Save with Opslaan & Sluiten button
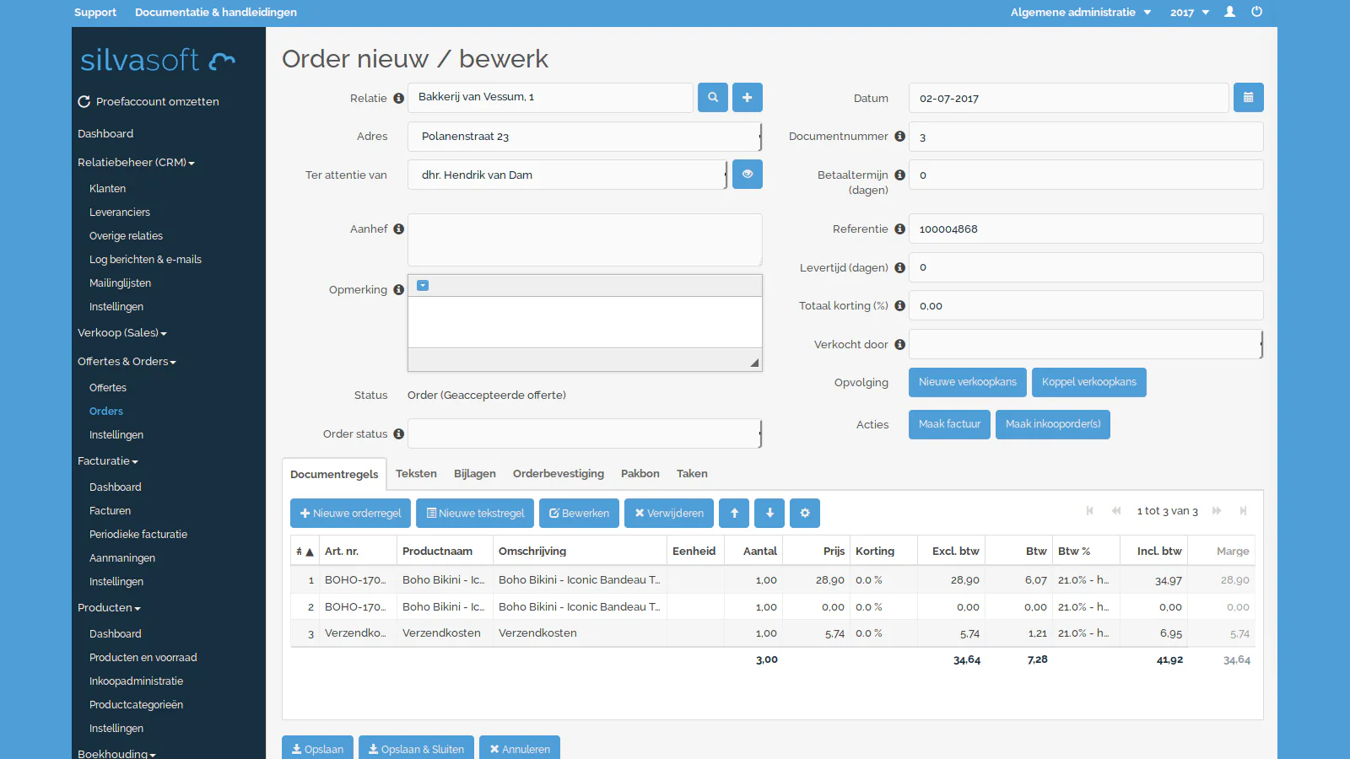 click(x=416, y=748)
